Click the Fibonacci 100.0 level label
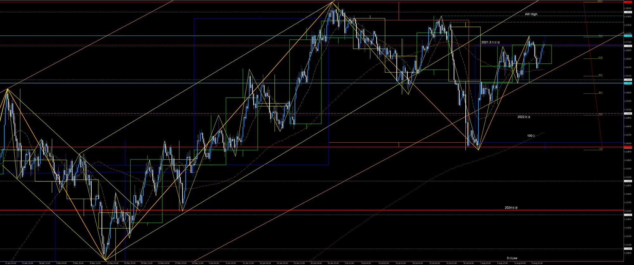The width and height of the screenshot is (634, 265). pyautogui.click(x=600, y=1)
